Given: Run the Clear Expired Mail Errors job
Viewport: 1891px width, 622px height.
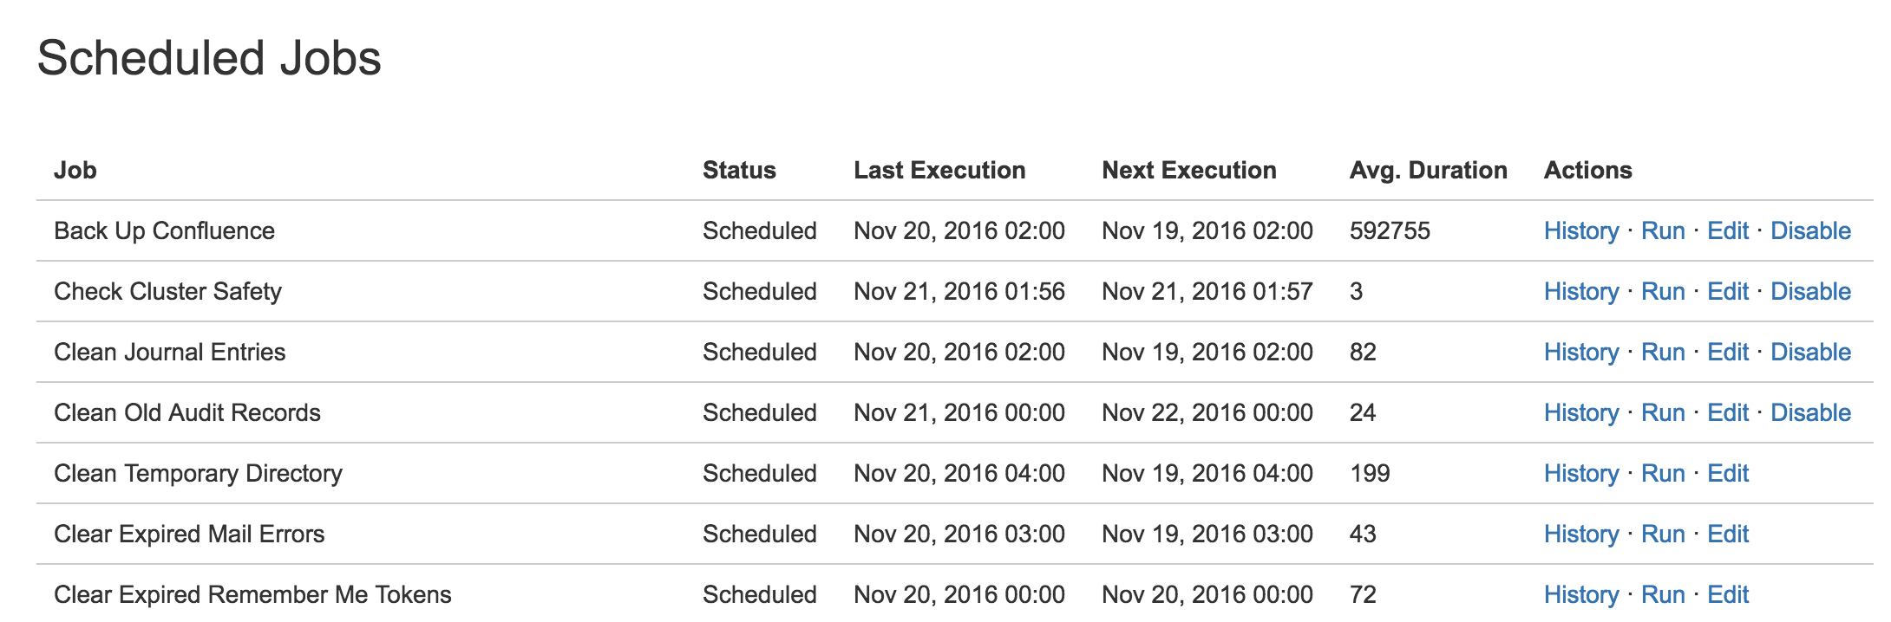Looking at the screenshot, I should pos(1663,534).
